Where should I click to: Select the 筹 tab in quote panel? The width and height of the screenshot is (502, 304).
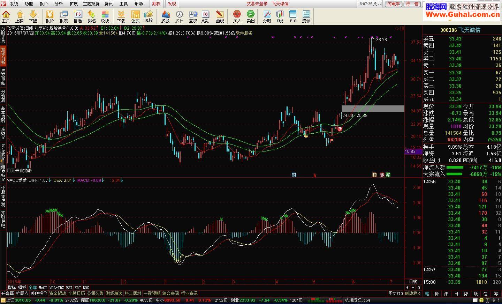pyautogui.click(x=496, y=294)
